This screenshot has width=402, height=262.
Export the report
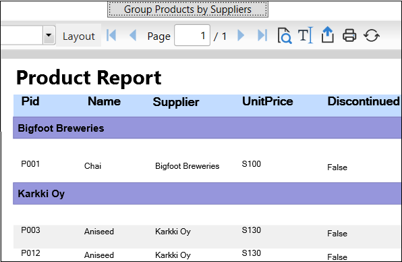(327, 35)
